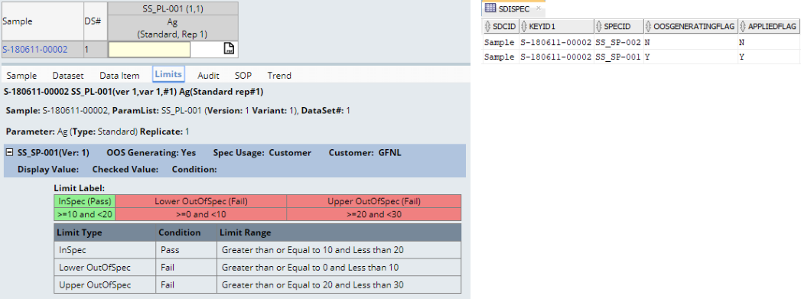801x299 pixels.
Task: Click the Condition column header
Action: (187, 232)
